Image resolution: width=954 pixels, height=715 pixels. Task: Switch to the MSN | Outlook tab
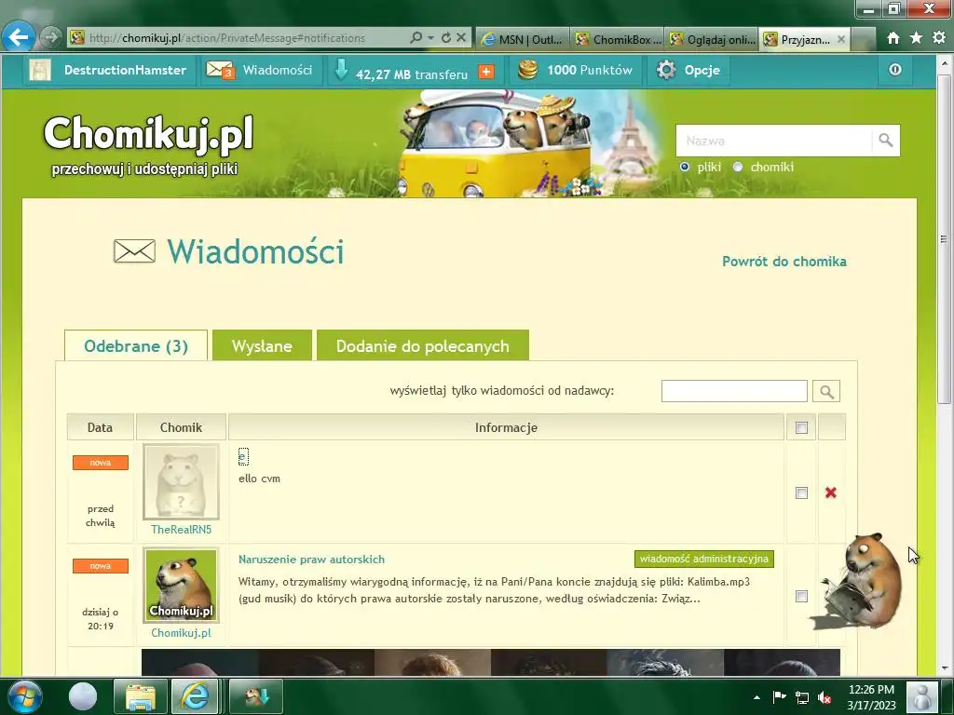(523, 39)
